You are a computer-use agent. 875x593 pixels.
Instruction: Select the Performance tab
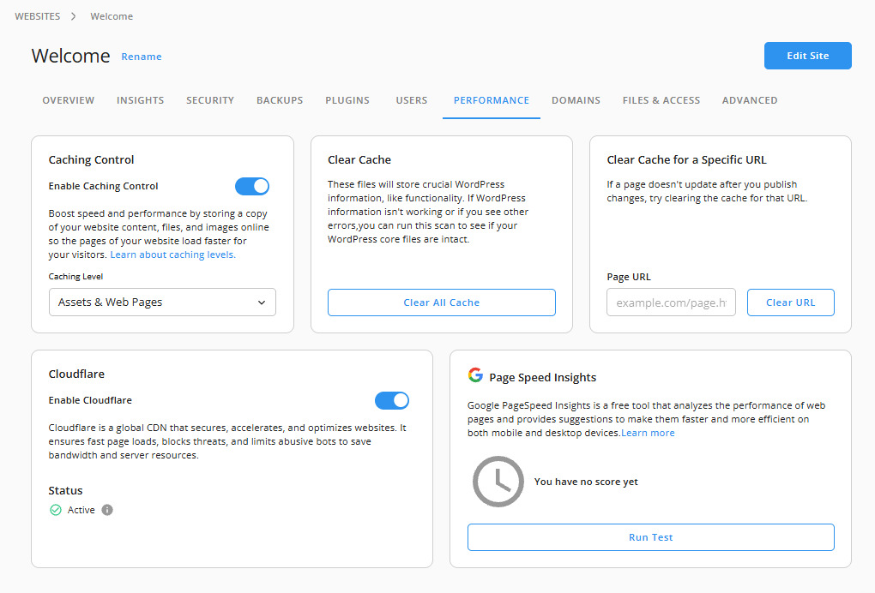click(491, 100)
